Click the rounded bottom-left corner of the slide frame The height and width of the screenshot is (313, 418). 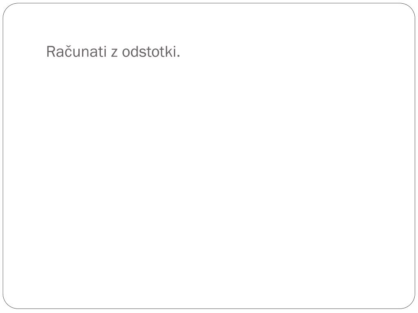(7, 304)
